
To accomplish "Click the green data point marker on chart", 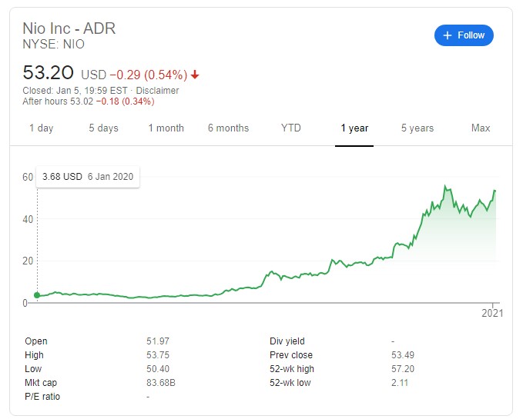I will [37, 295].
